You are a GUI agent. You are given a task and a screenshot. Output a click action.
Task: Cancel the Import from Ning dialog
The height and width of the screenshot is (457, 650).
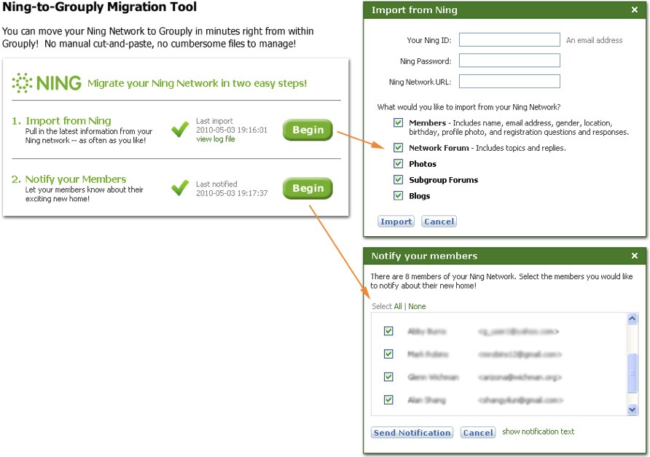[439, 222]
